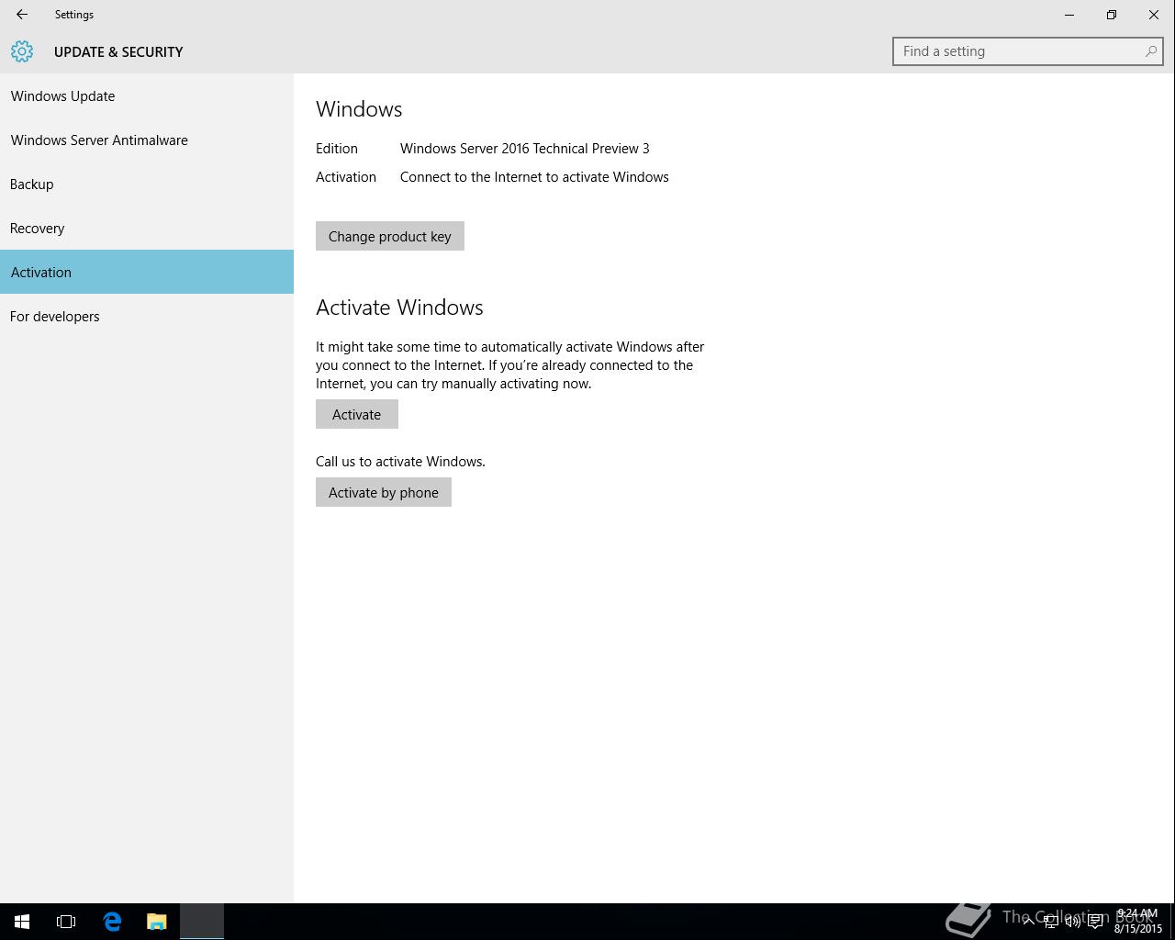The width and height of the screenshot is (1175, 940).
Task: Open Task View from taskbar
Action: pos(66,922)
